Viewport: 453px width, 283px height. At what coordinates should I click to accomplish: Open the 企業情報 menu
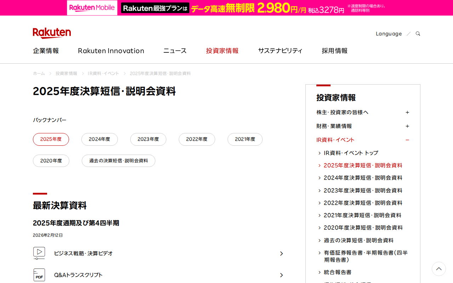[x=46, y=51]
